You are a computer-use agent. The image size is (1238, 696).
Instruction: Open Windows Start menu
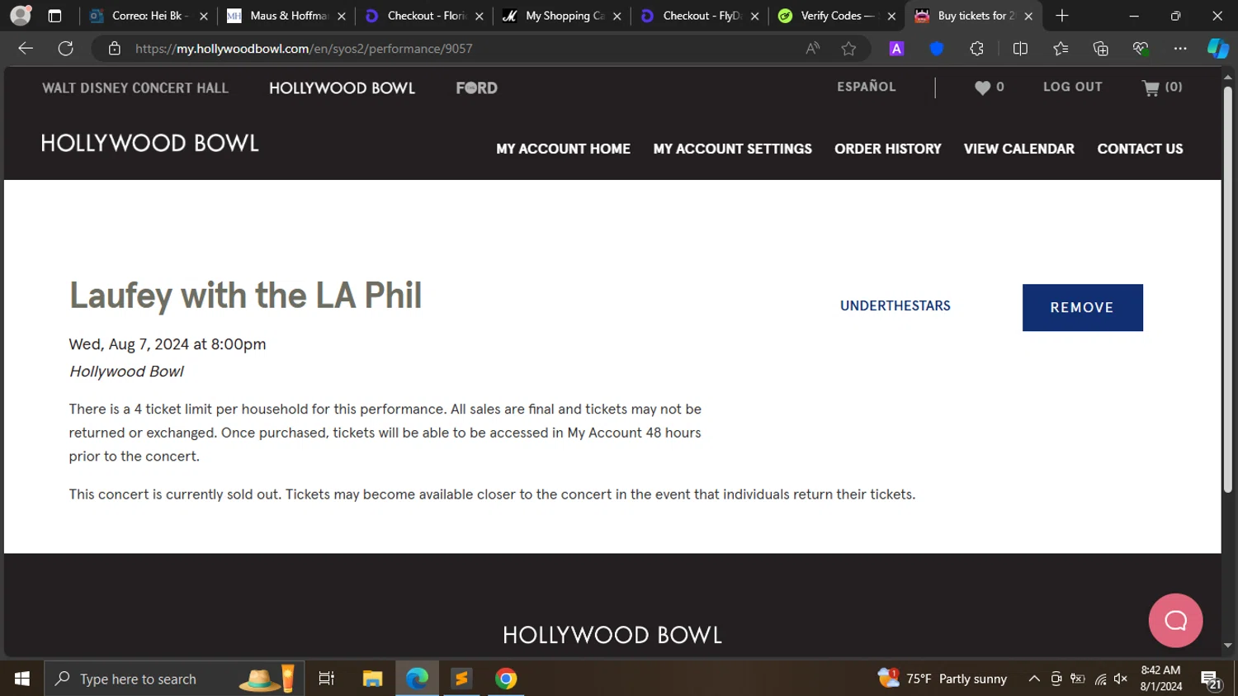click(22, 679)
